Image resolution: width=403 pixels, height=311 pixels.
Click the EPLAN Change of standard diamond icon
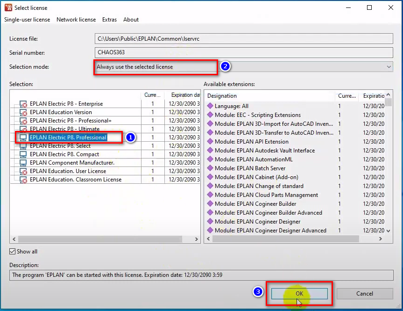click(x=210, y=186)
